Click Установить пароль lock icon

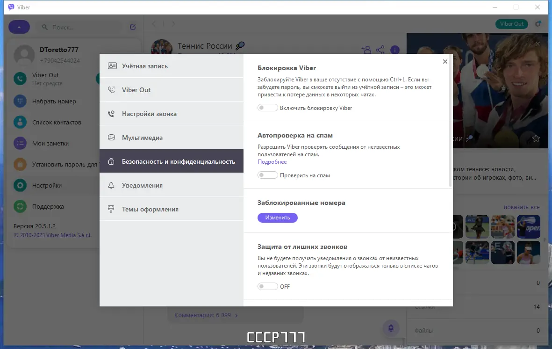point(20,164)
